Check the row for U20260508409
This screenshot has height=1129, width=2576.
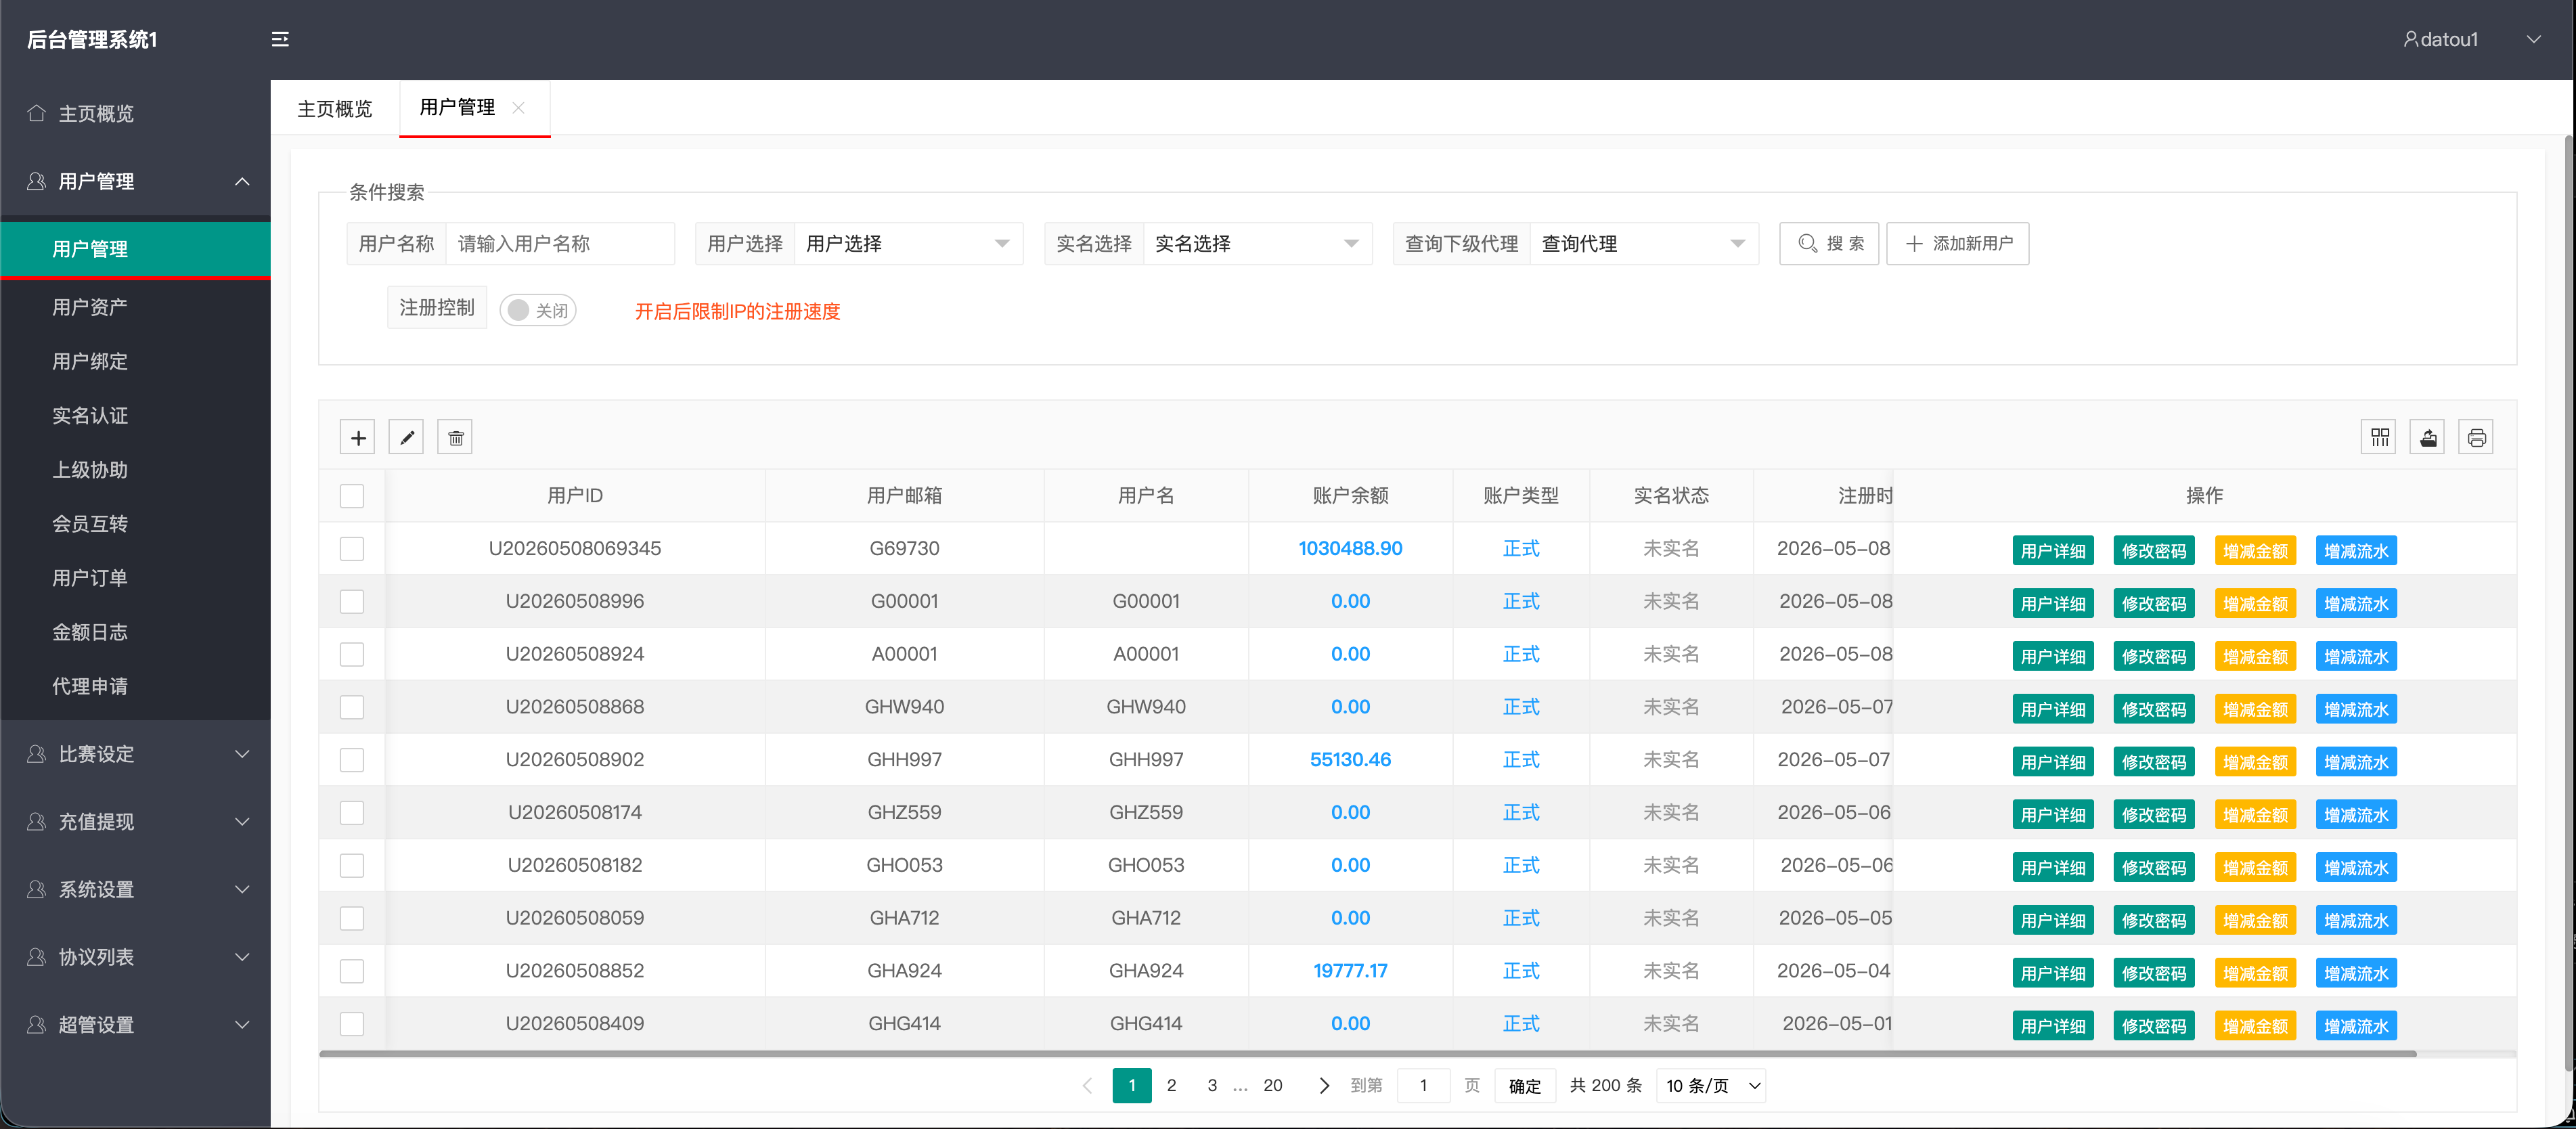coord(352,1024)
